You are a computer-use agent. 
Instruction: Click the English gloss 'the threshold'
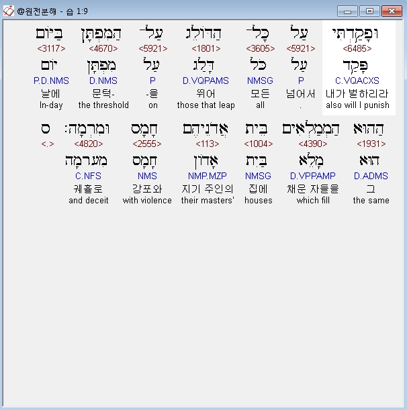(x=103, y=105)
